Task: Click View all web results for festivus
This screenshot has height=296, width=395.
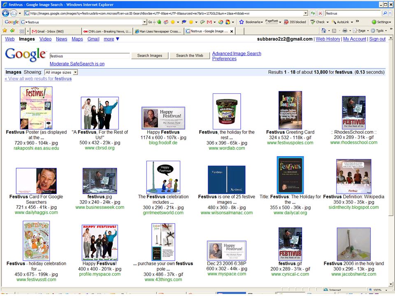Action: [38, 79]
